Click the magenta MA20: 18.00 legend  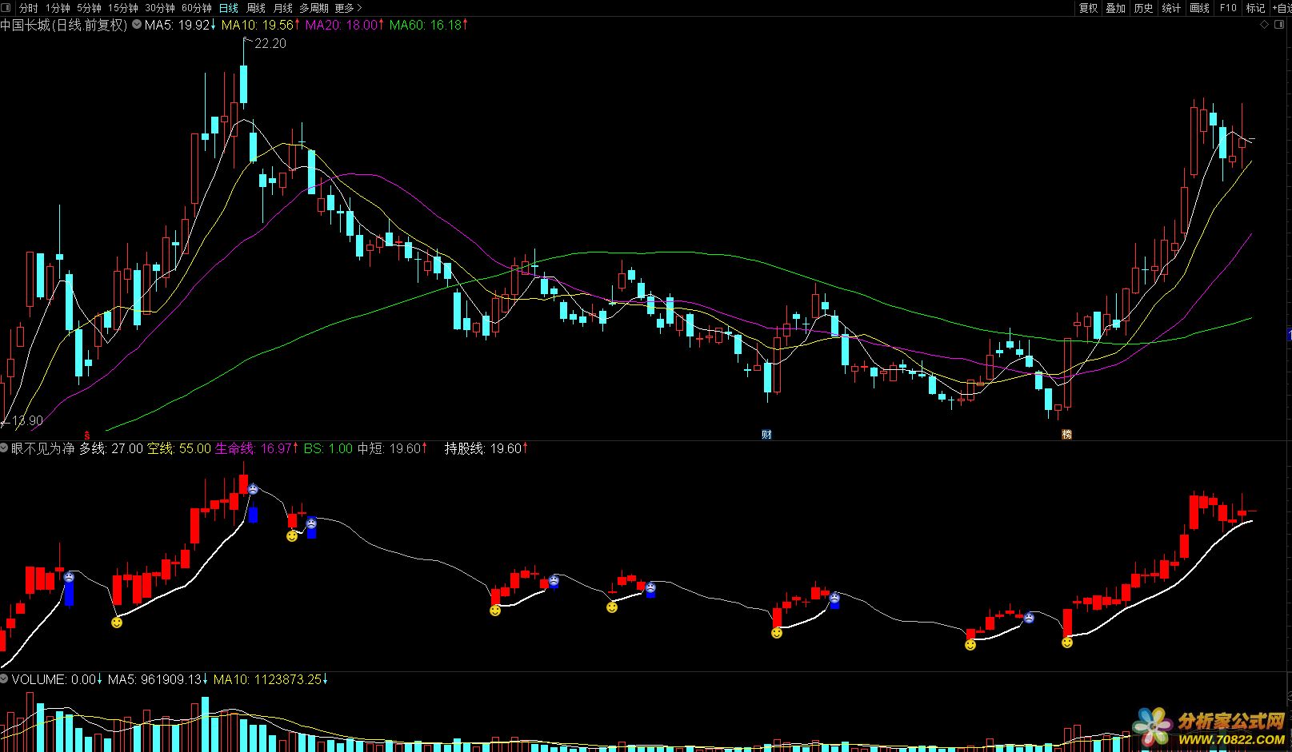[346, 25]
